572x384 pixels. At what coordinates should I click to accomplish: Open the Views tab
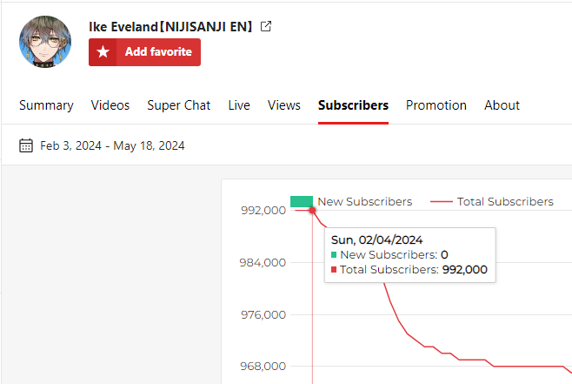click(x=284, y=105)
